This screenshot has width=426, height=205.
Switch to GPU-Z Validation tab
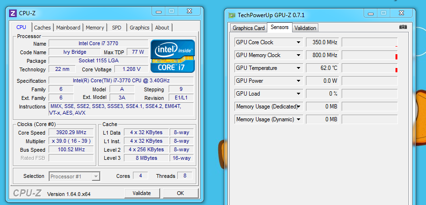point(305,28)
